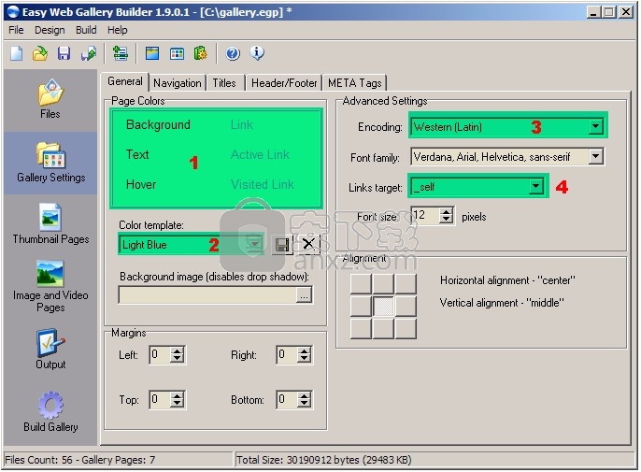This screenshot has height=472, width=641.
Task: Open the About info icon
Action: tap(257, 53)
